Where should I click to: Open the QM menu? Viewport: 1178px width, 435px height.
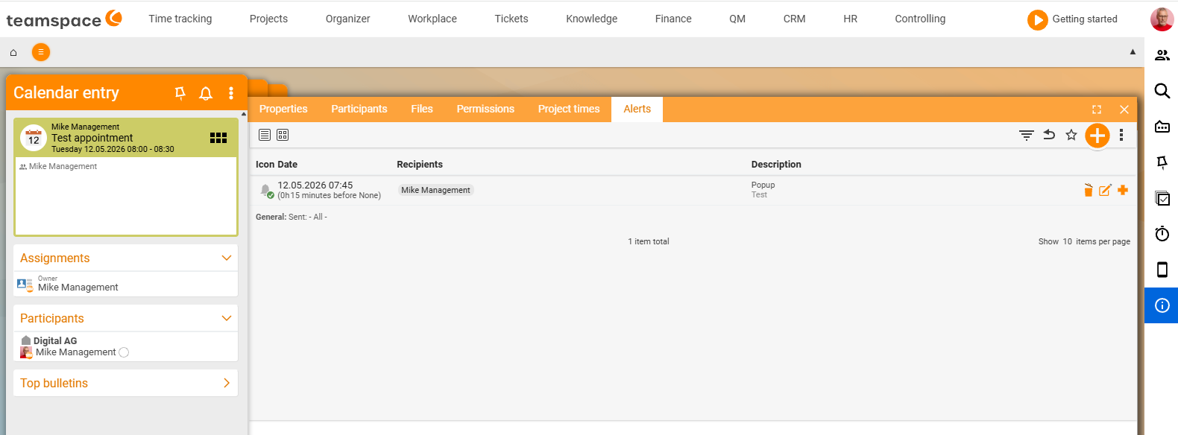pyautogui.click(x=737, y=19)
